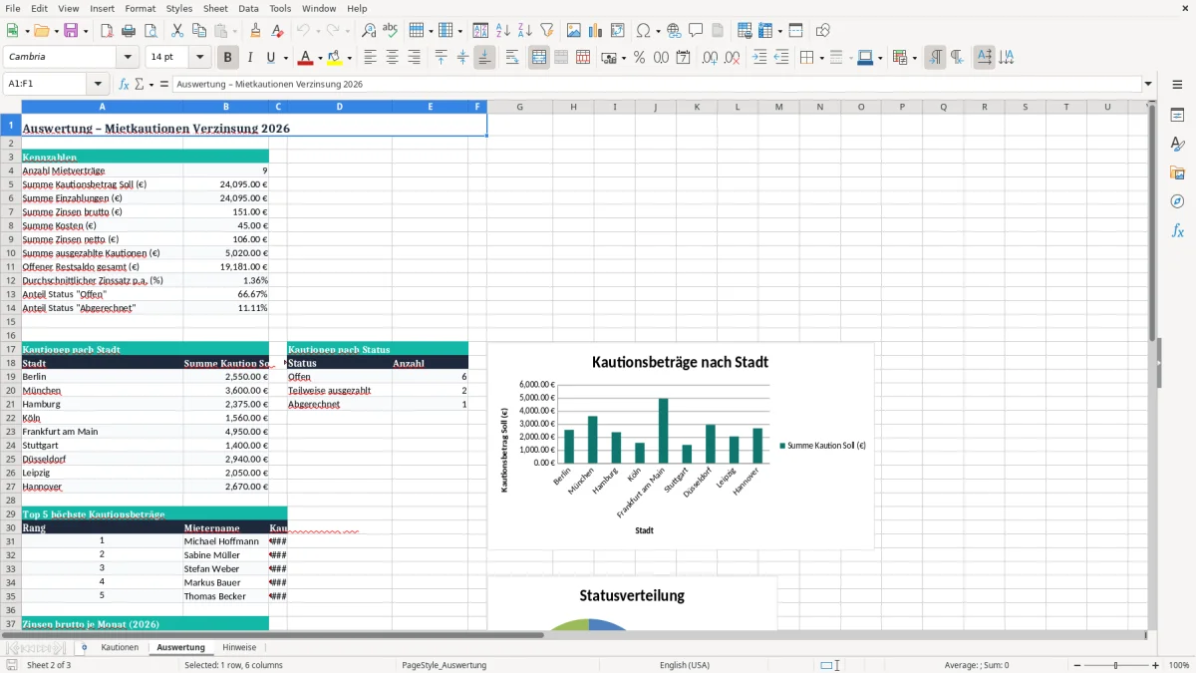The height and width of the screenshot is (673, 1196).
Task: Open the Underline style dropdown arrow
Action: pyautogui.click(x=285, y=58)
